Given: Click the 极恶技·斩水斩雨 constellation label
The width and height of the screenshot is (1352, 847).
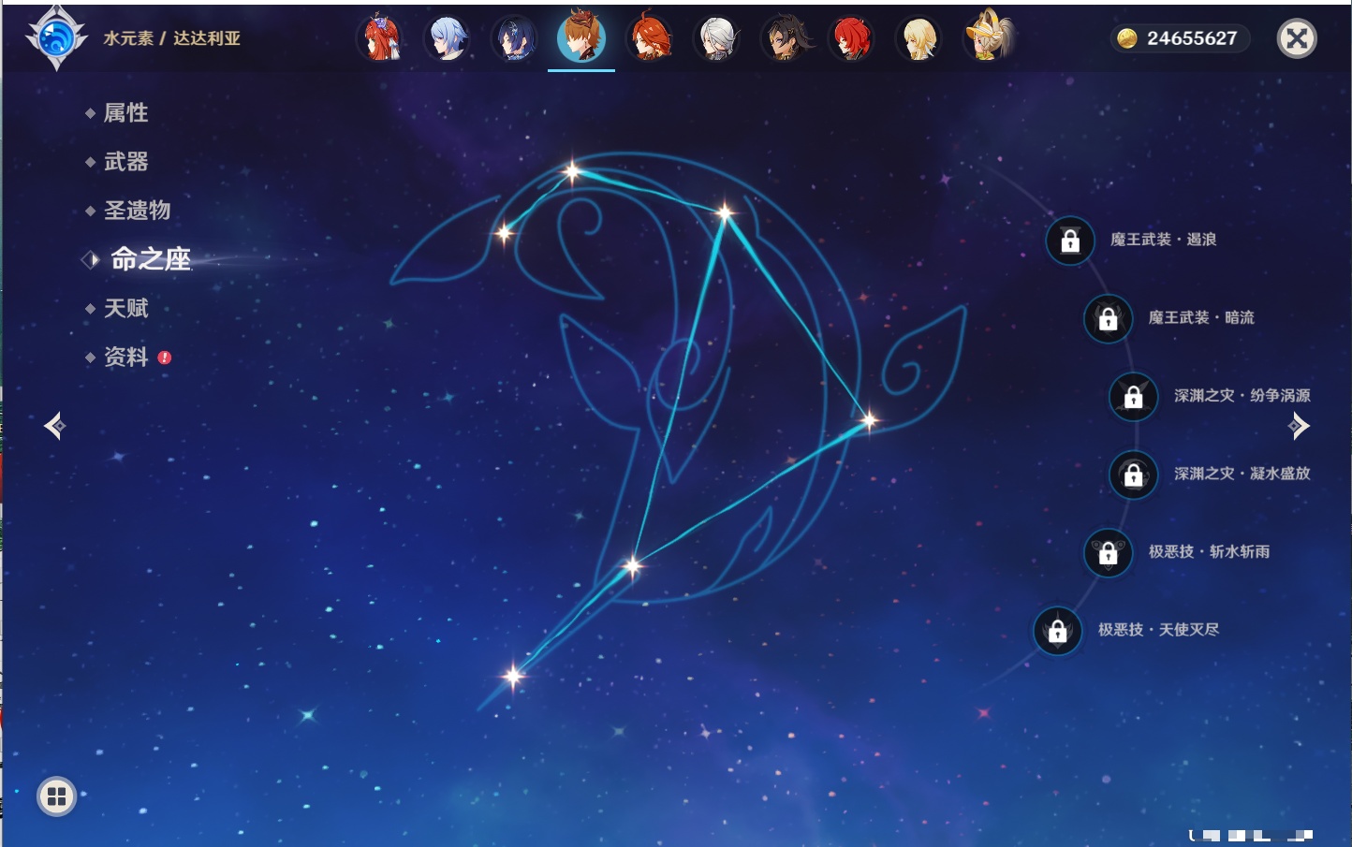Looking at the screenshot, I should coord(1209,552).
